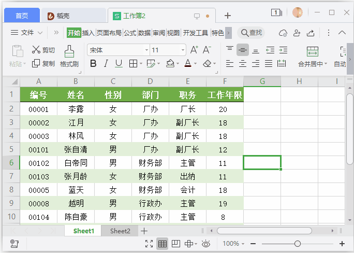Screen dimensions: 354x253
Task: Click the increase indent icon
Action: click(x=283, y=50)
